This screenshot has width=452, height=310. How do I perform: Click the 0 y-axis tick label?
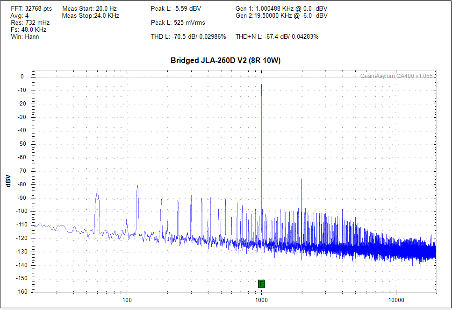pyautogui.click(x=22, y=77)
